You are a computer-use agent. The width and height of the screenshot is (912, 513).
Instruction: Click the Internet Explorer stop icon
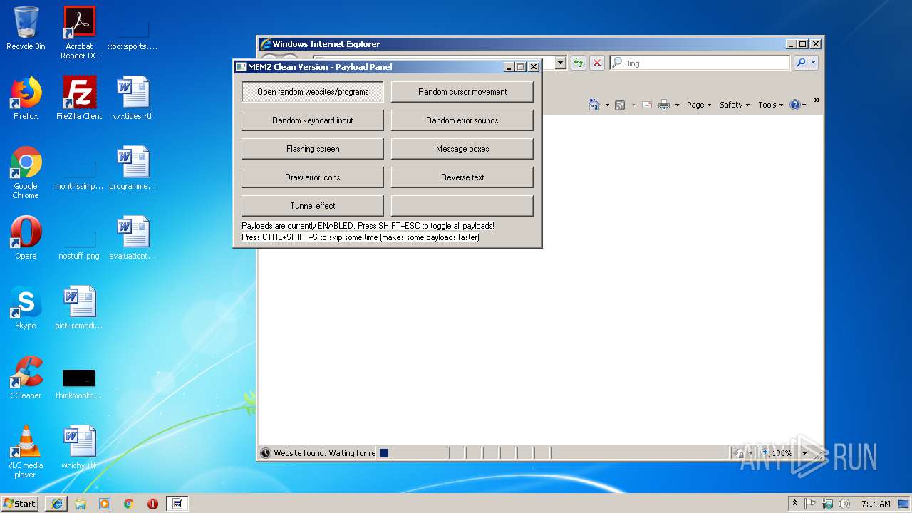597,63
